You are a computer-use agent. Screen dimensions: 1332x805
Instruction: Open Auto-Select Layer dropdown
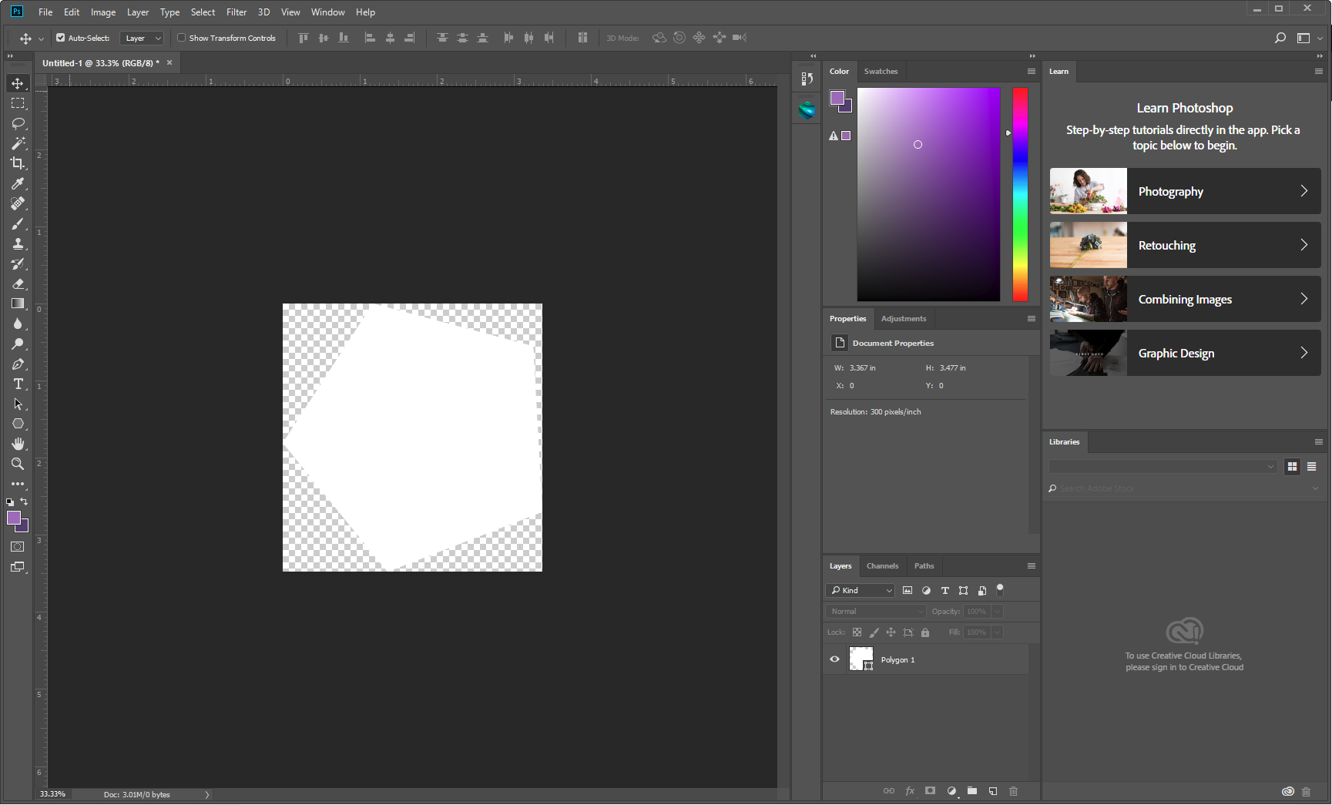143,38
